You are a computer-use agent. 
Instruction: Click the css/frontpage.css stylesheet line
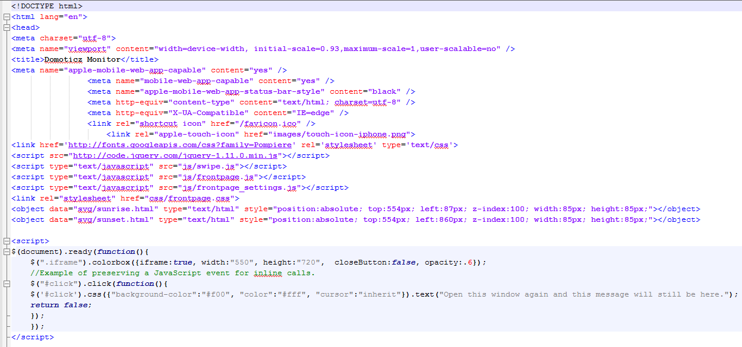pos(125,198)
